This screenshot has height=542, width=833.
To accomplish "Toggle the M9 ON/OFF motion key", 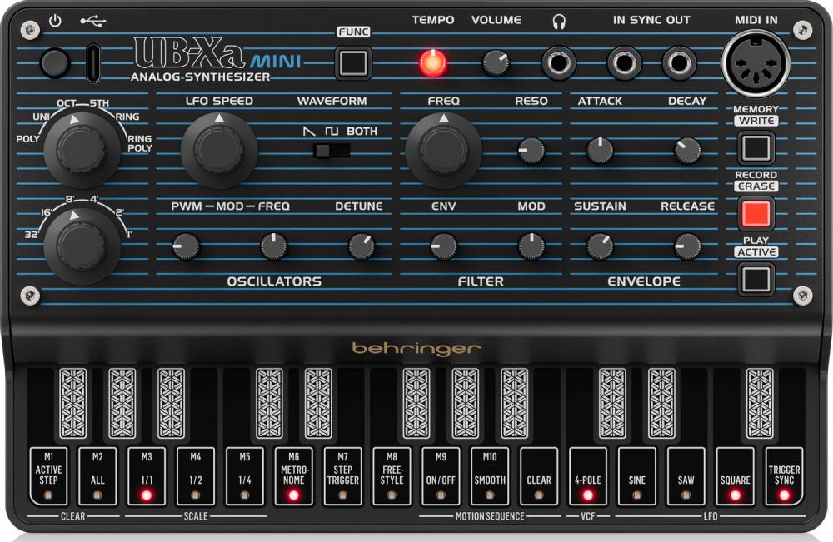I will coord(441,475).
